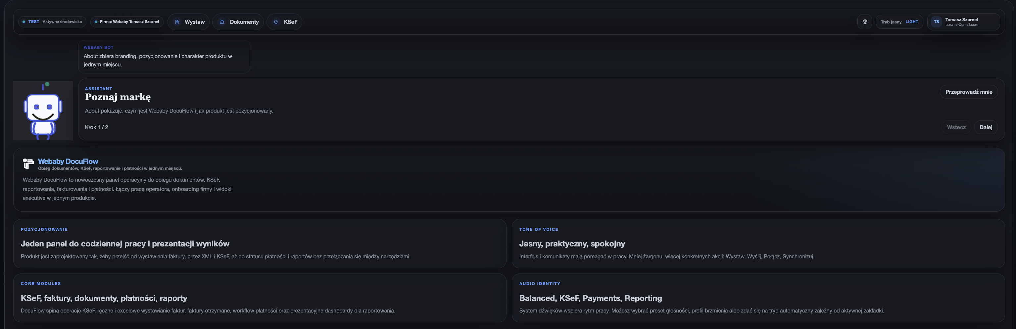Click the Dokumenty folder icon

pyautogui.click(x=222, y=22)
